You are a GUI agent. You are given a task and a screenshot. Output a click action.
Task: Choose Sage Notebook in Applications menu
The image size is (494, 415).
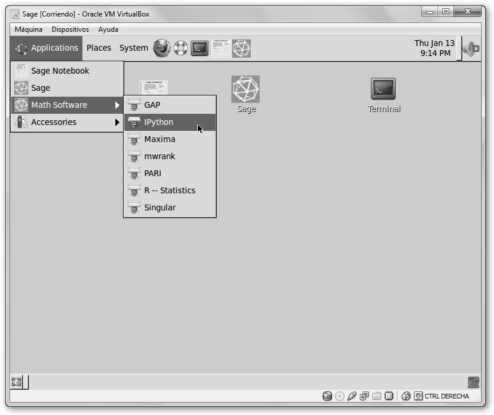pos(60,71)
